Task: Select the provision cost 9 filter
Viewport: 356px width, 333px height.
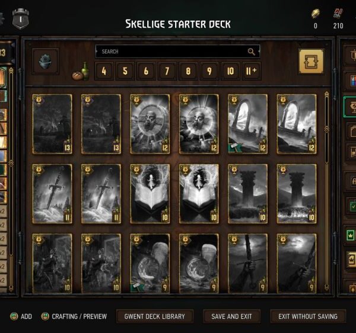Action: coord(209,71)
